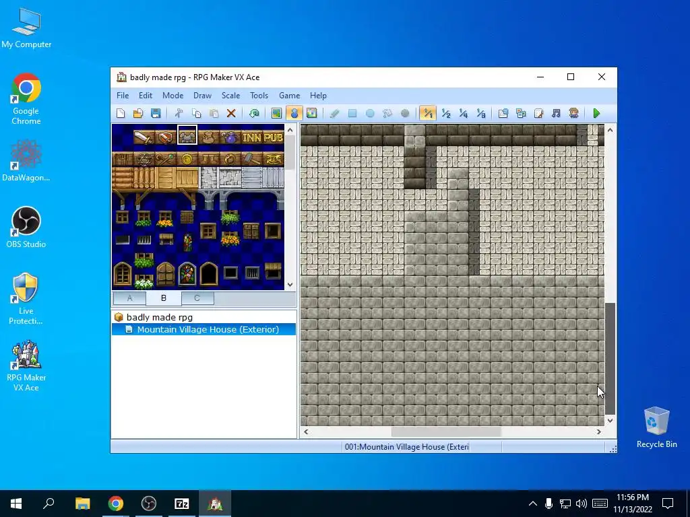
Task: Click the red X Delete icon
Action: [231, 113]
